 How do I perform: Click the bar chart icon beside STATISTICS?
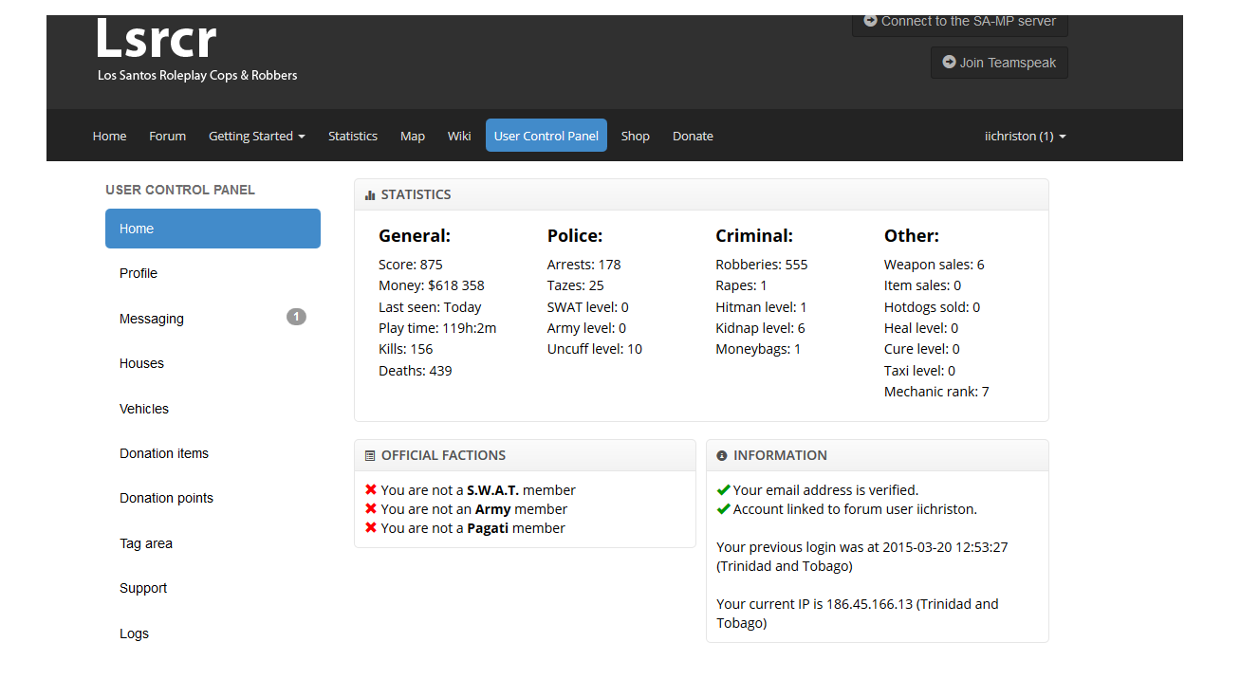pyautogui.click(x=370, y=194)
